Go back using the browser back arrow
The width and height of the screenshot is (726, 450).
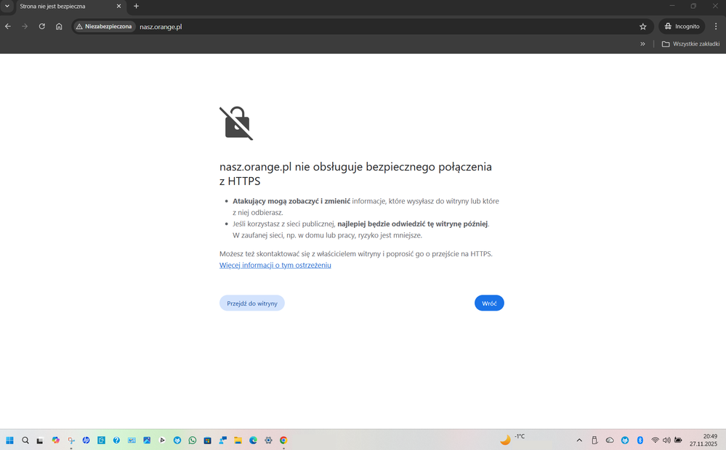click(8, 26)
